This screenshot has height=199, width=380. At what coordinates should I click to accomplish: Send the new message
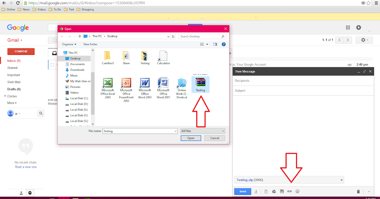[x=243, y=191]
